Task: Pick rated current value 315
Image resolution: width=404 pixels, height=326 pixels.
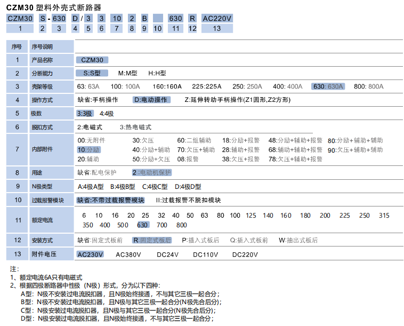Action: coord(384,216)
